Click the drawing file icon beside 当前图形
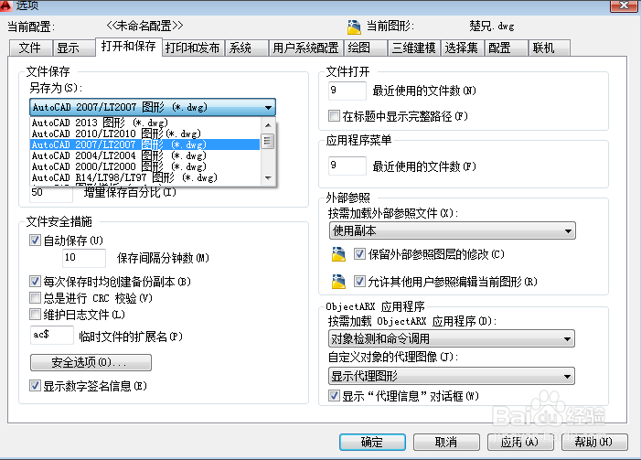The height and width of the screenshot is (460, 641). click(x=354, y=27)
